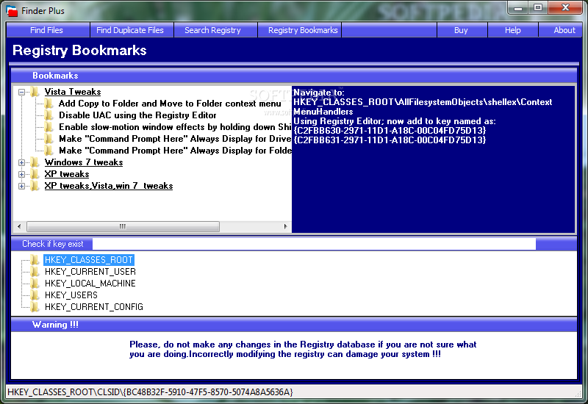Click the {C2FBB631-2971-11D1-A18C-00C04FD75D13} text

tap(390, 140)
